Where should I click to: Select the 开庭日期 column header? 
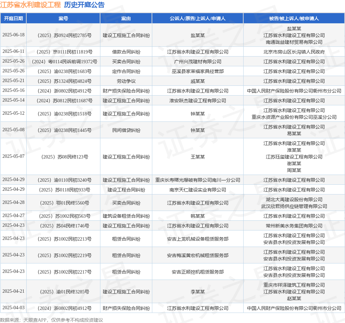coord(13,19)
